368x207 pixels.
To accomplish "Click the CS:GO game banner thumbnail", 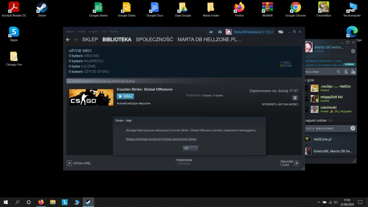I will click(91, 97).
